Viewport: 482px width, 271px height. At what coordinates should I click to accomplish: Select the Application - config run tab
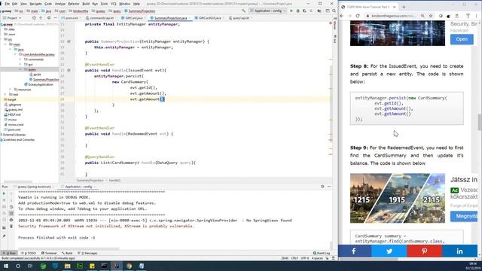coord(78,187)
